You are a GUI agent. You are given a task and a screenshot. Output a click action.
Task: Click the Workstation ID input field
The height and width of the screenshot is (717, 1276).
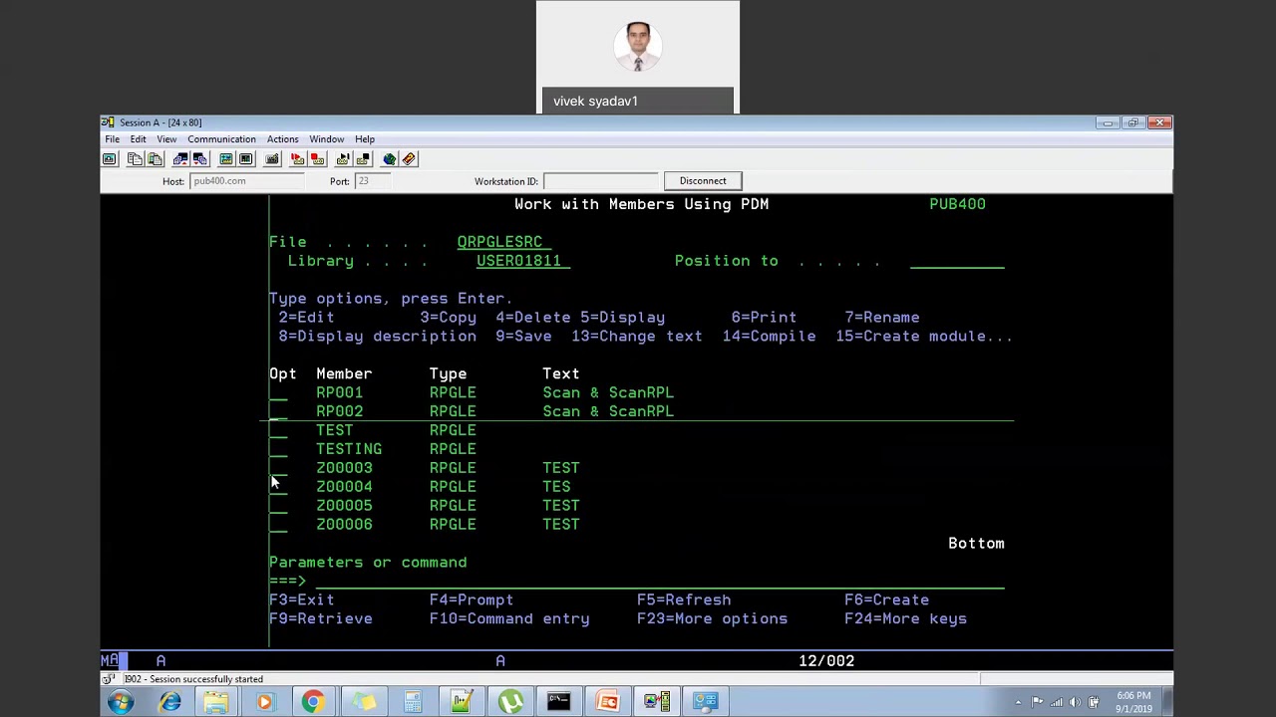pyautogui.click(x=601, y=181)
